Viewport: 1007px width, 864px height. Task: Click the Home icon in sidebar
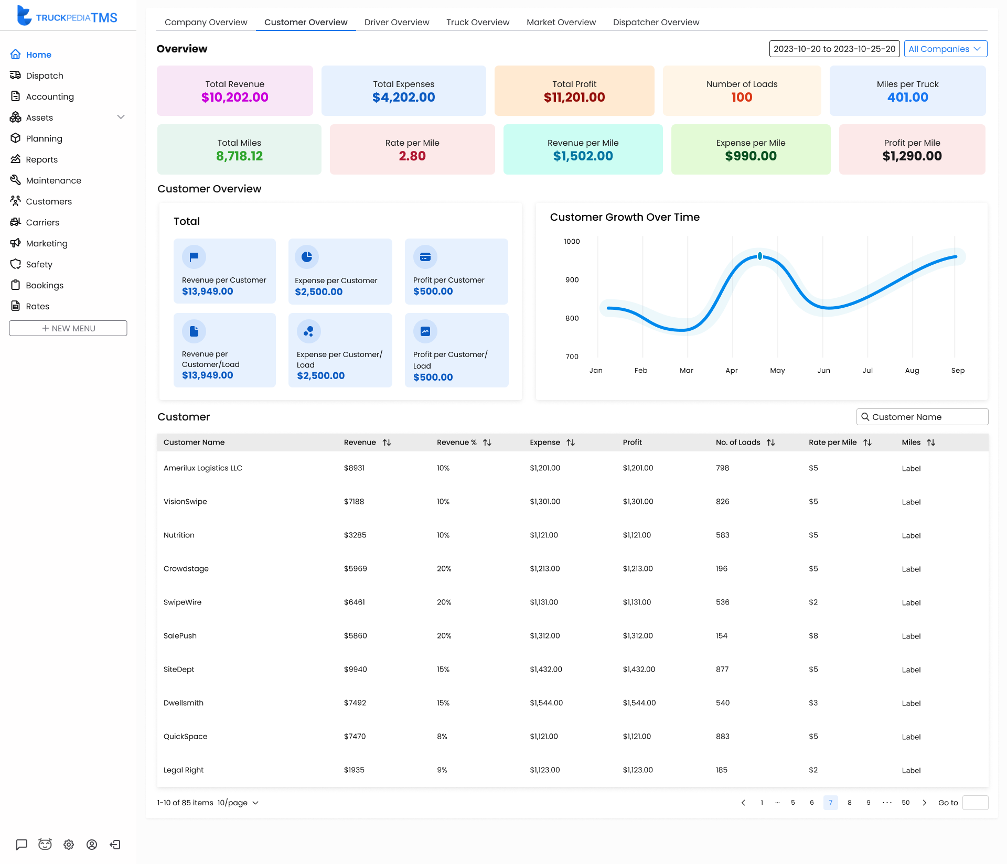tap(15, 55)
